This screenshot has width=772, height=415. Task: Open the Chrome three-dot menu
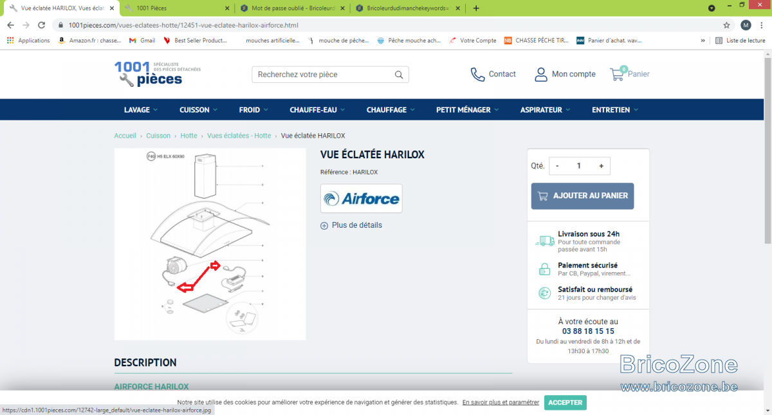pos(763,25)
